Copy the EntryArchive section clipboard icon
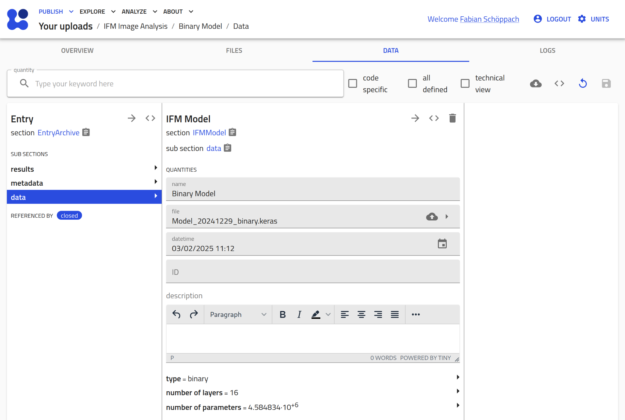The image size is (625, 420). [86, 132]
